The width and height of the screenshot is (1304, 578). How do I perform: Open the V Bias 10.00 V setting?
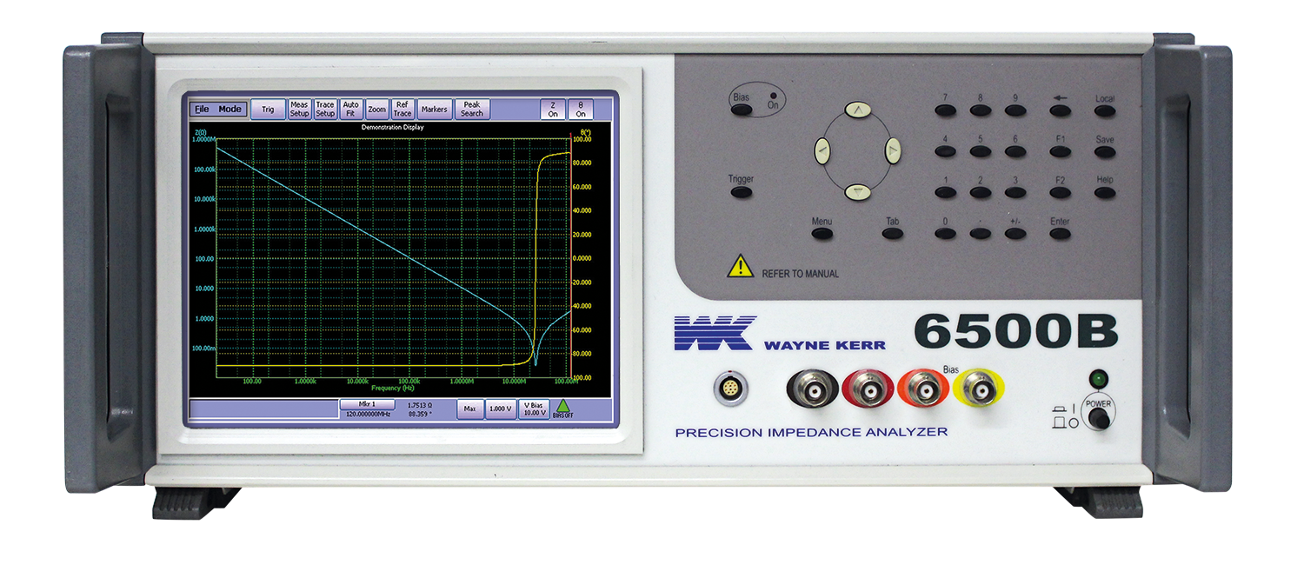(x=533, y=409)
